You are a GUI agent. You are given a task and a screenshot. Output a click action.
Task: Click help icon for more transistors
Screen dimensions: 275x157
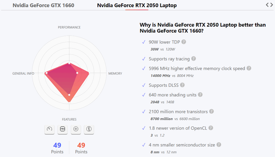[x=212, y=111]
